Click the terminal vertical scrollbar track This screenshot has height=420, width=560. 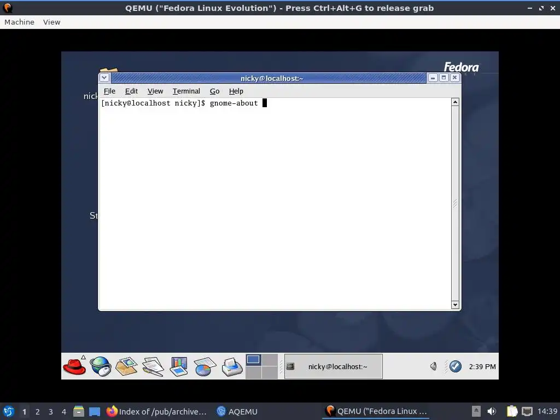[x=455, y=203]
